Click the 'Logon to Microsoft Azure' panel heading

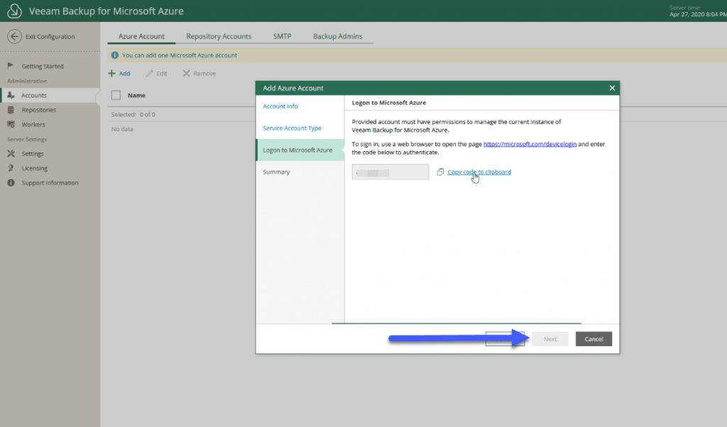click(389, 103)
